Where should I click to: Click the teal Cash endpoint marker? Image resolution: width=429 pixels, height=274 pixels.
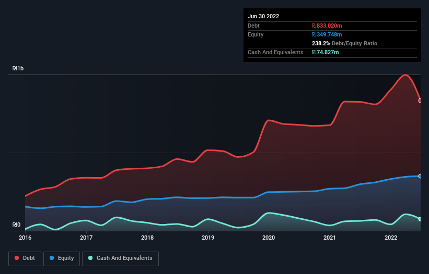pos(420,219)
